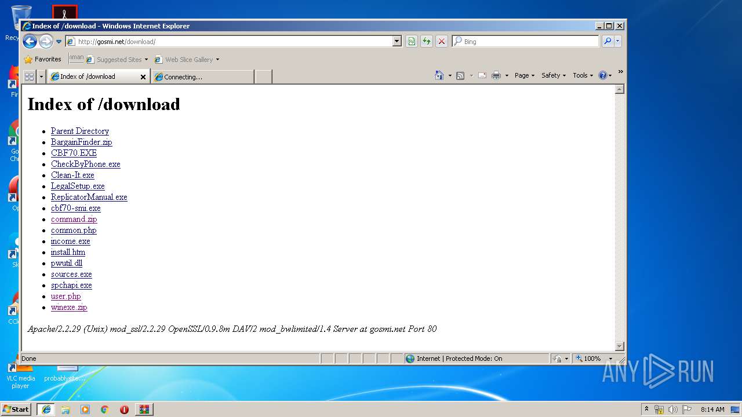
Task: Stop loading with the red X icon
Action: [x=442, y=42]
